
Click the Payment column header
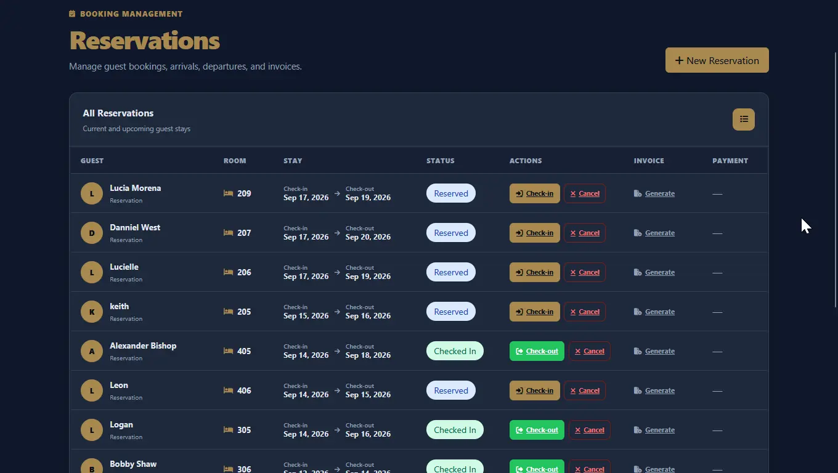click(x=730, y=161)
